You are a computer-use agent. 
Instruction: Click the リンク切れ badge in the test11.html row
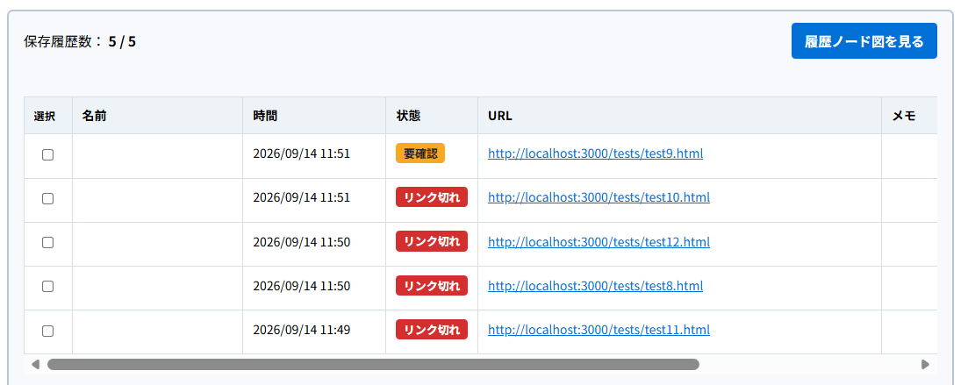coord(432,330)
